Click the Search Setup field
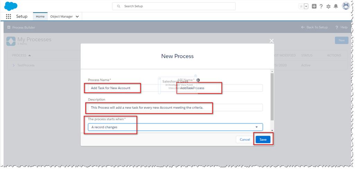The height and width of the screenshot is (169, 355). [174, 6]
